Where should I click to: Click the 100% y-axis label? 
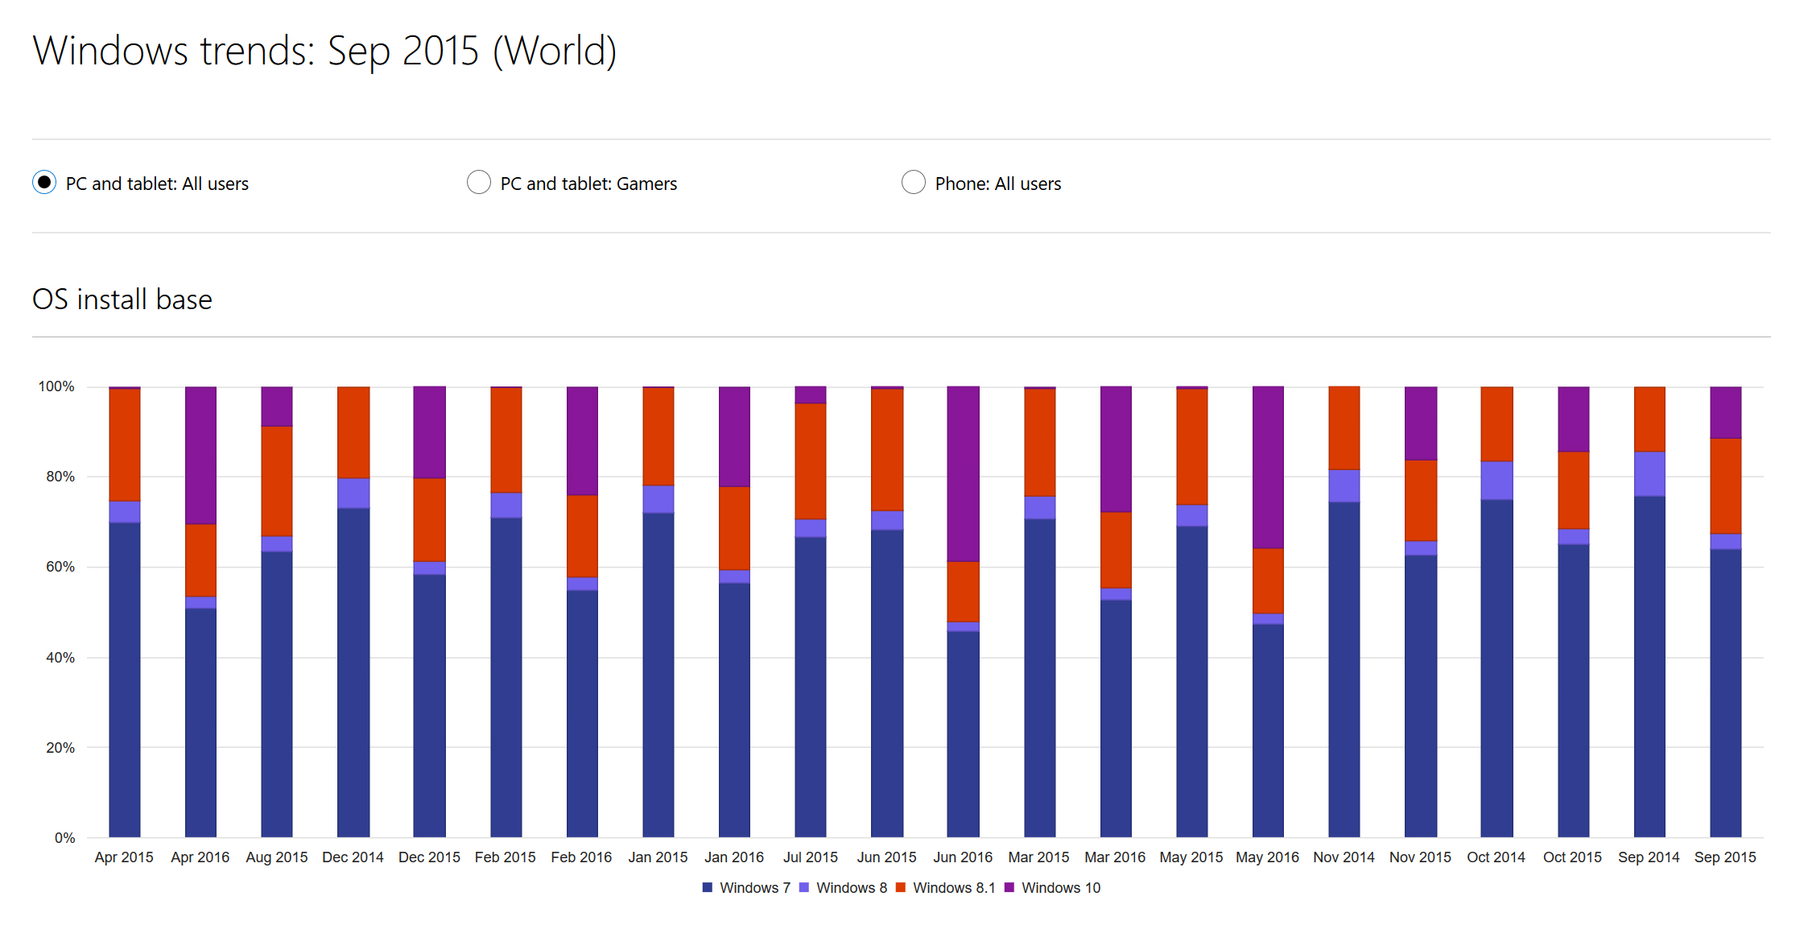(56, 386)
